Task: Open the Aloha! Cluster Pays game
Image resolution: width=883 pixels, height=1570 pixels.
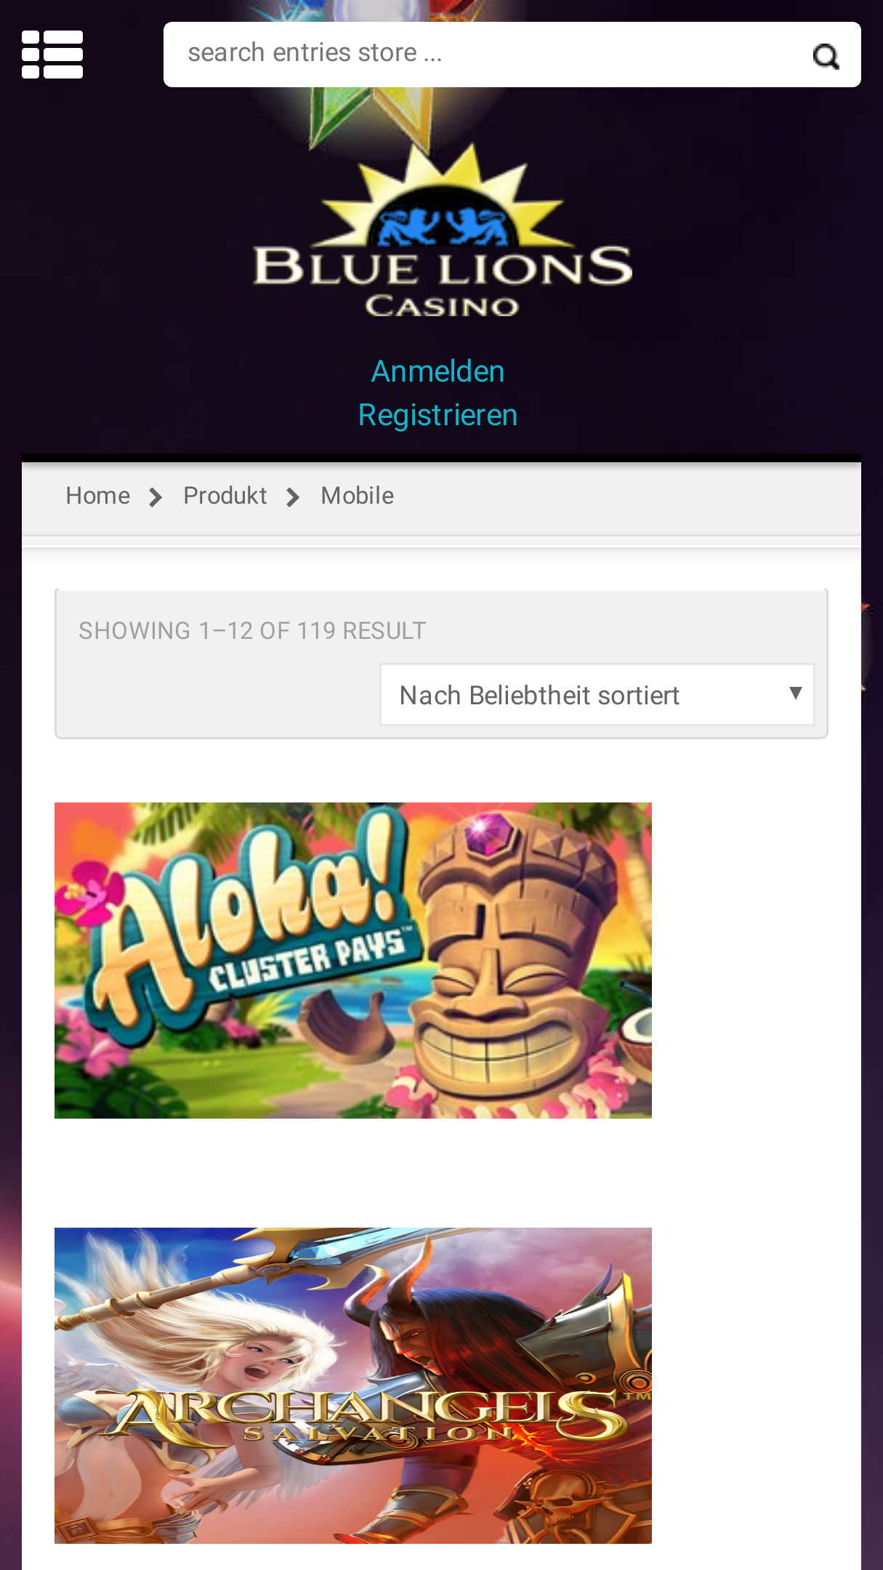Action: point(353,960)
